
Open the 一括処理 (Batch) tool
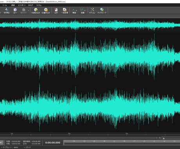(65, 11)
